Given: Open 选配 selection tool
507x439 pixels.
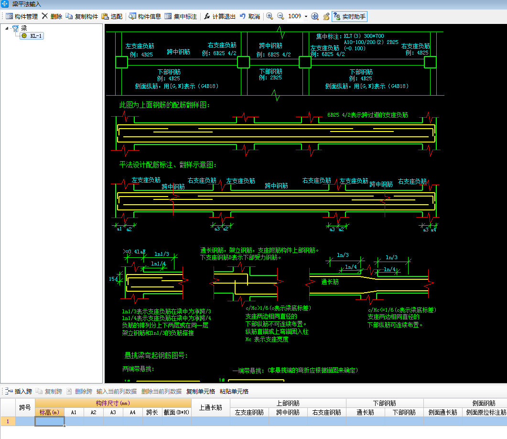Looking at the screenshot, I should tap(112, 17).
